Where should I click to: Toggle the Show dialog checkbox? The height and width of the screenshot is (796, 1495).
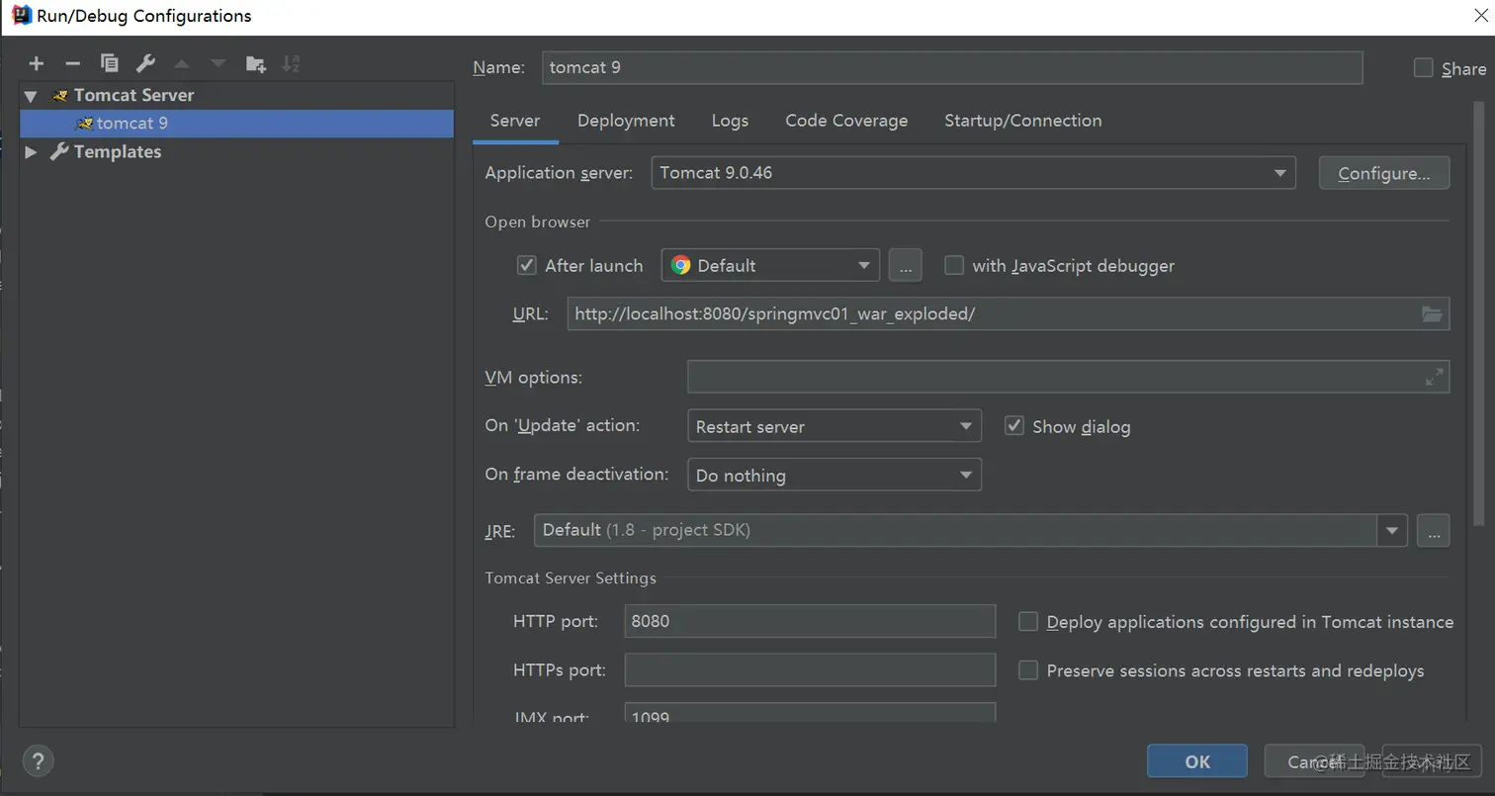[x=1013, y=426]
